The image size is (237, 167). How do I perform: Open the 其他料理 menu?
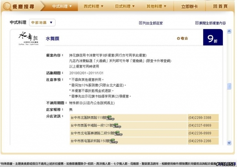coord(156,6)
